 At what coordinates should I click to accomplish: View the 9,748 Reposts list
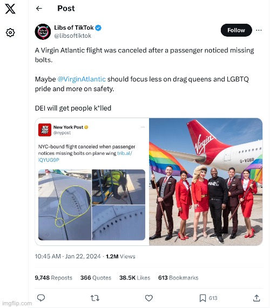tap(53, 278)
